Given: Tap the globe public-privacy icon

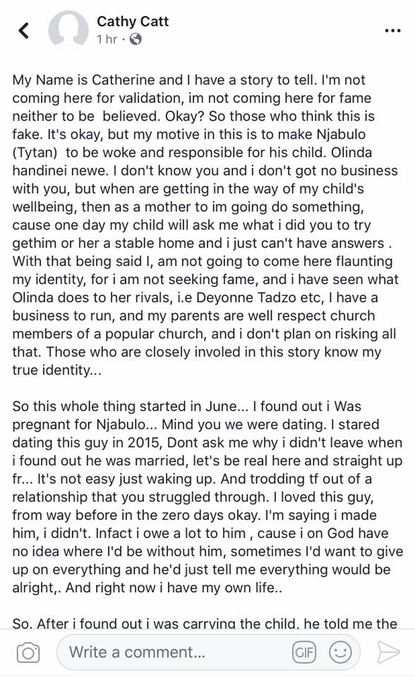Looking at the screenshot, I should click(136, 39).
